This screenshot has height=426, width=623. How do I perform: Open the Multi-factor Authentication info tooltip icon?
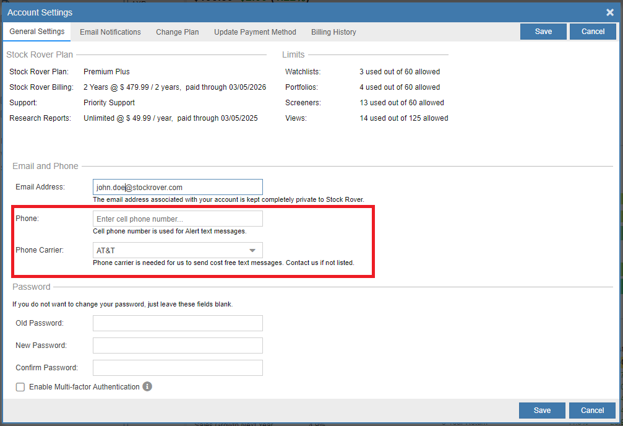coord(147,386)
